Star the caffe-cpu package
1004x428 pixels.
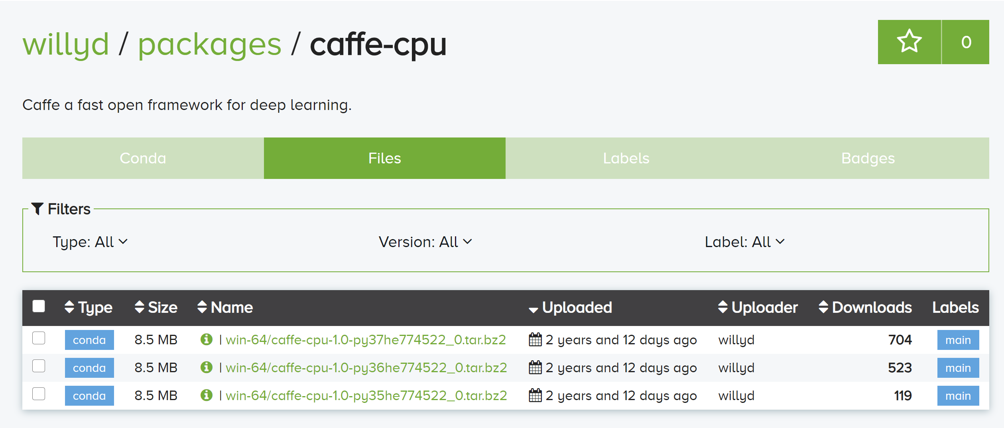point(909,42)
